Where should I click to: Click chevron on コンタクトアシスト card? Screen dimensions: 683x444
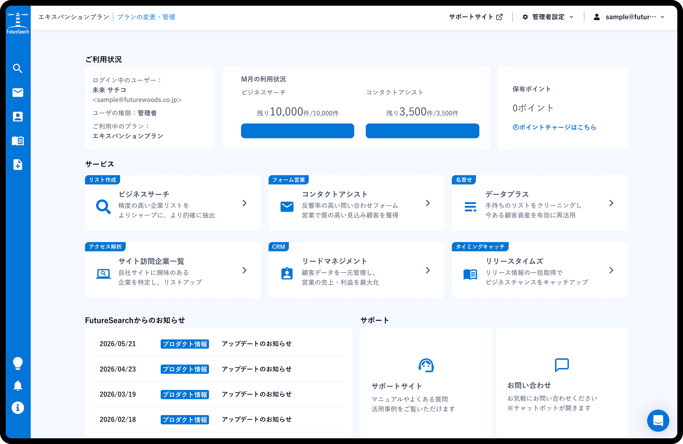click(428, 203)
